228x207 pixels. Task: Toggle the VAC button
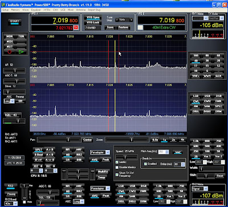pos(178,152)
